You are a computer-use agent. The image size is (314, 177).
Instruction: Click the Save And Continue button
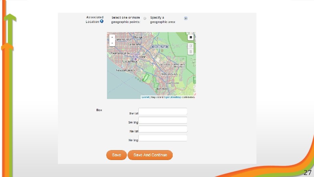coord(150,155)
